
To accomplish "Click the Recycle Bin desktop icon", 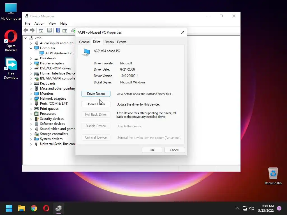I will 273,176.
